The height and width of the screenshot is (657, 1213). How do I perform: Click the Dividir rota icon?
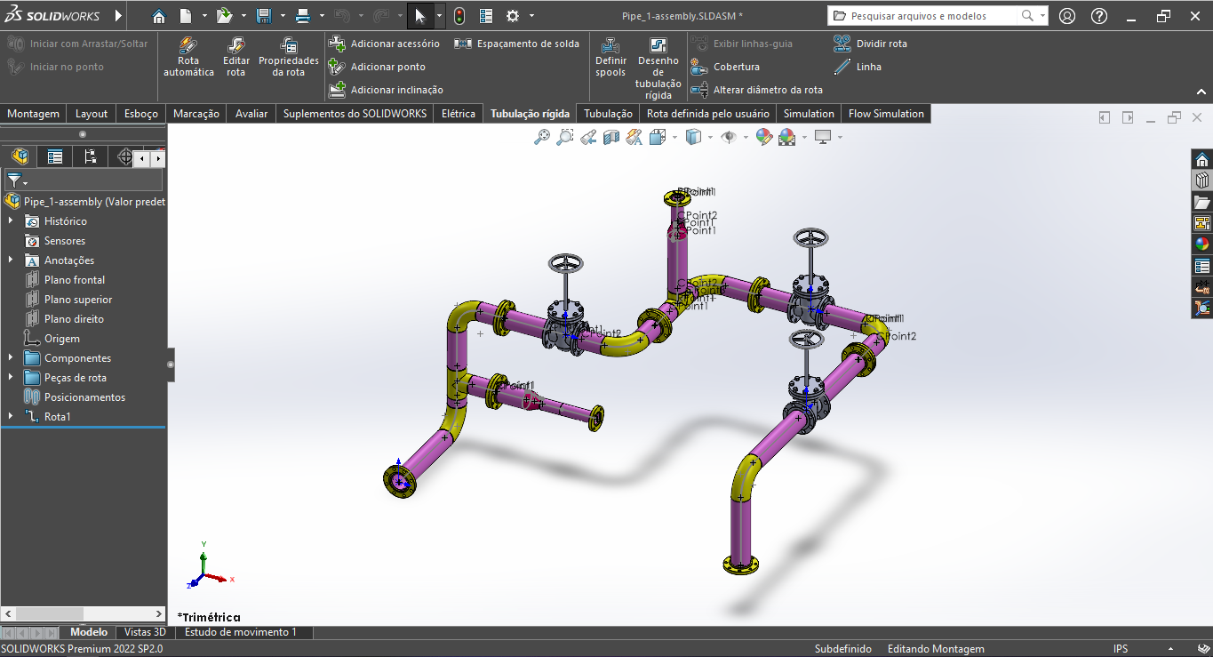[842, 44]
